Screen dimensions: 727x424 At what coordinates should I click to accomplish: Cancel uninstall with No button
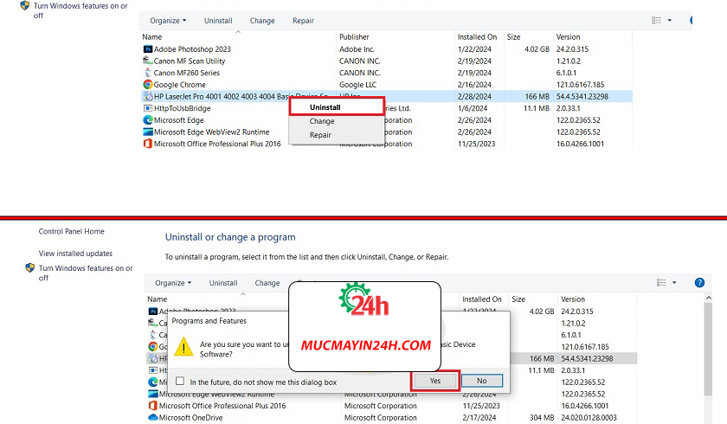[482, 381]
